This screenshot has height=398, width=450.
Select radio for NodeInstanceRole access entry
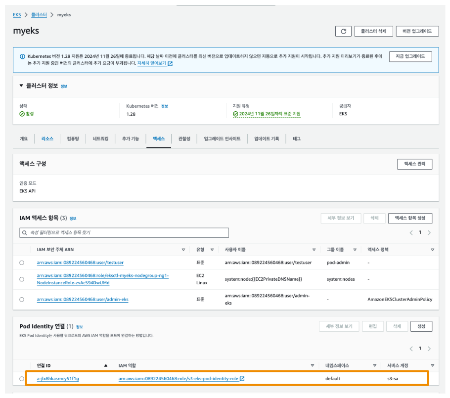point(22,279)
